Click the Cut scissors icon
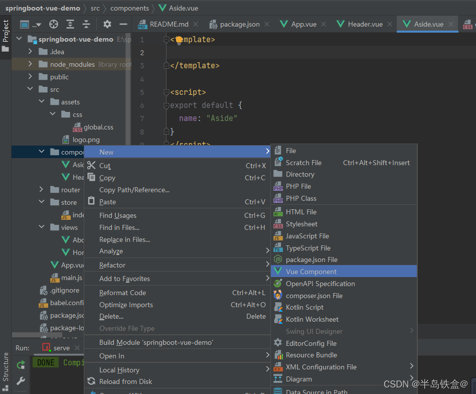Image resolution: width=476 pixels, height=394 pixels. [x=91, y=165]
